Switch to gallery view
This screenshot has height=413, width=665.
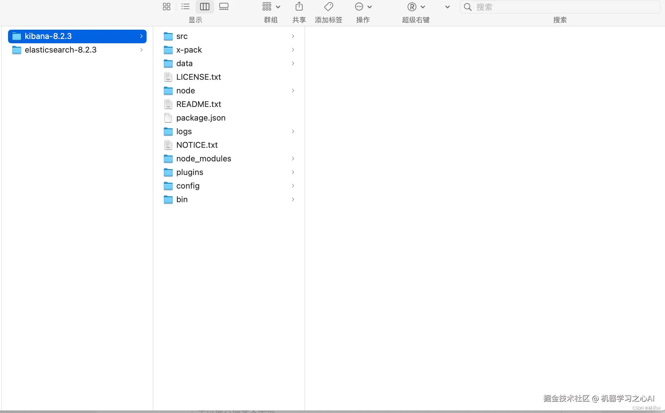(x=224, y=6)
